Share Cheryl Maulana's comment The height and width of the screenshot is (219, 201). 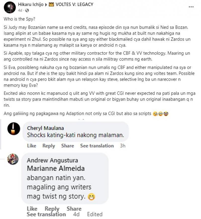pos(68,146)
